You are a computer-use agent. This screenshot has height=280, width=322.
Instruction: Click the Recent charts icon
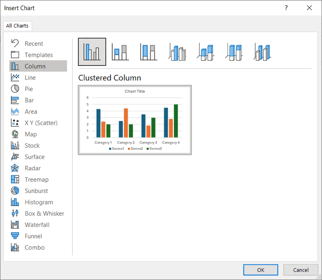click(x=15, y=43)
